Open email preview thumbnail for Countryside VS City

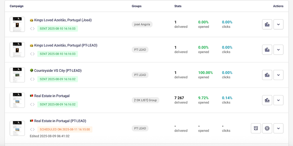click(17, 75)
